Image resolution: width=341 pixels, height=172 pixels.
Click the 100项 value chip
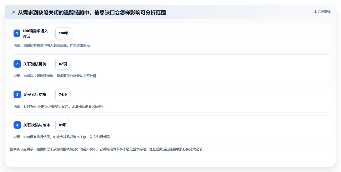point(64,33)
